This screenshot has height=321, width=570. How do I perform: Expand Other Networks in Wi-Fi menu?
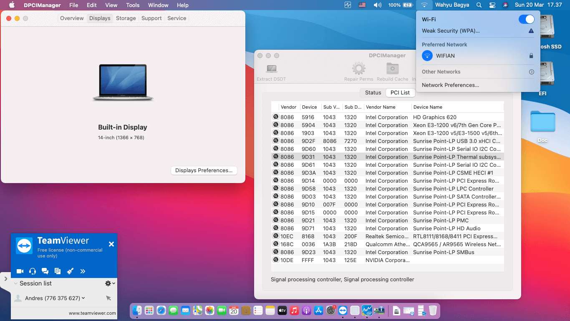(532, 72)
